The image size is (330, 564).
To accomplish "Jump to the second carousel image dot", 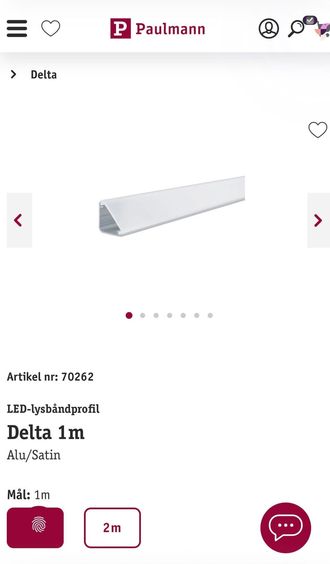I will point(143,315).
